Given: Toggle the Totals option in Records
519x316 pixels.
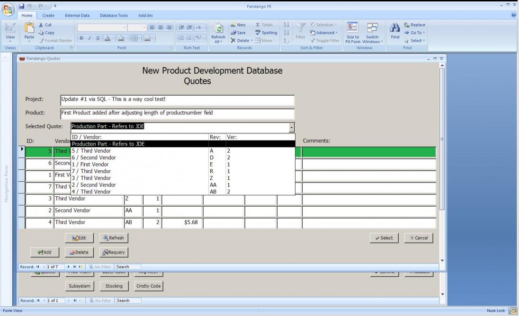Looking at the screenshot, I should pyautogui.click(x=264, y=25).
